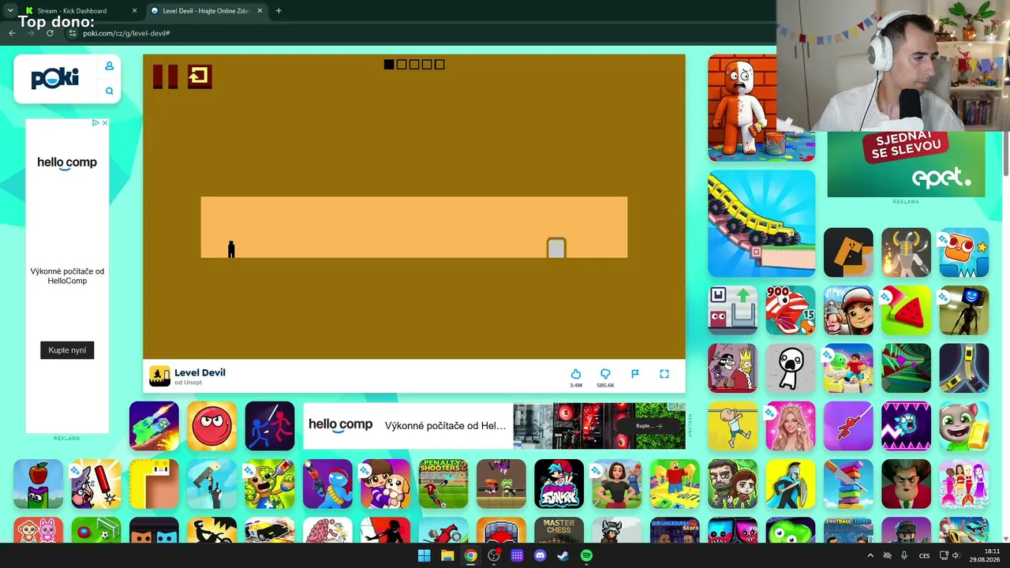Open the apple and green block game thumbnail
This screenshot has height=568, width=1010.
(x=38, y=484)
